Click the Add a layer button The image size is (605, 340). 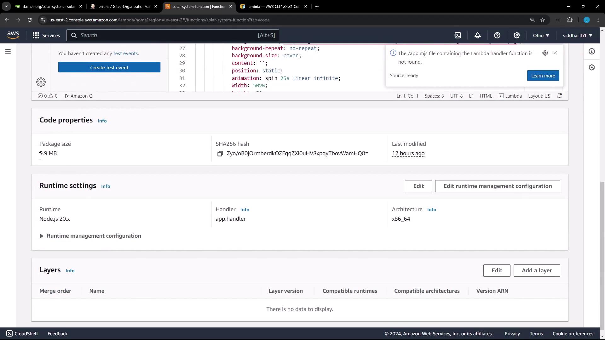[537, 270]
